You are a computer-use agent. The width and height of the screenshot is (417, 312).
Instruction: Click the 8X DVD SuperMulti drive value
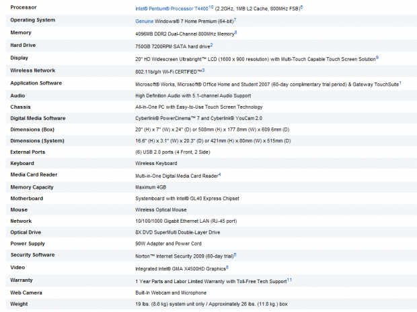178,232
